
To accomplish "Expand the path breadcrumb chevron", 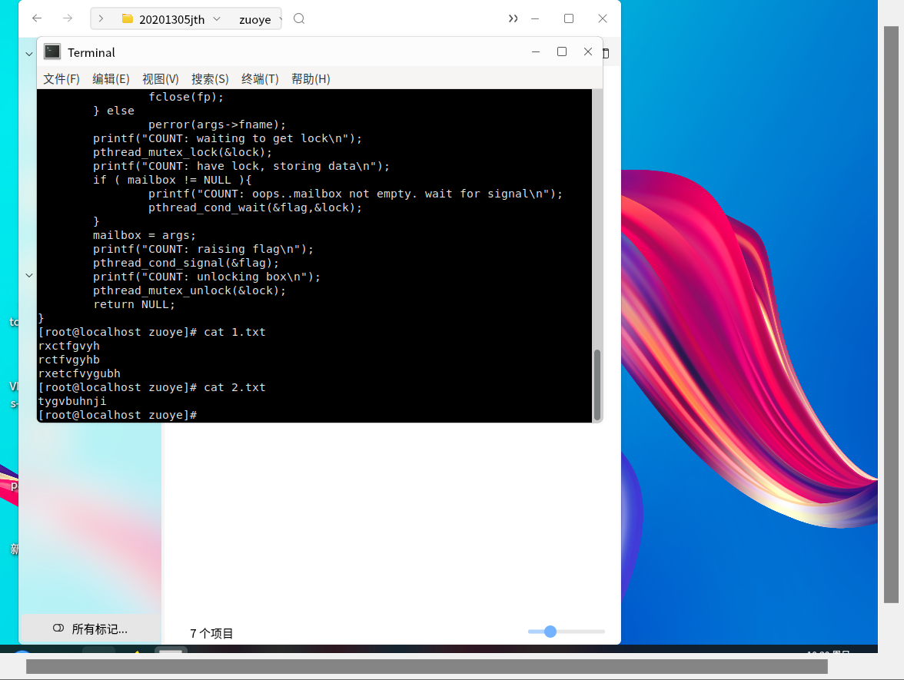I will [x=101, y=19].
